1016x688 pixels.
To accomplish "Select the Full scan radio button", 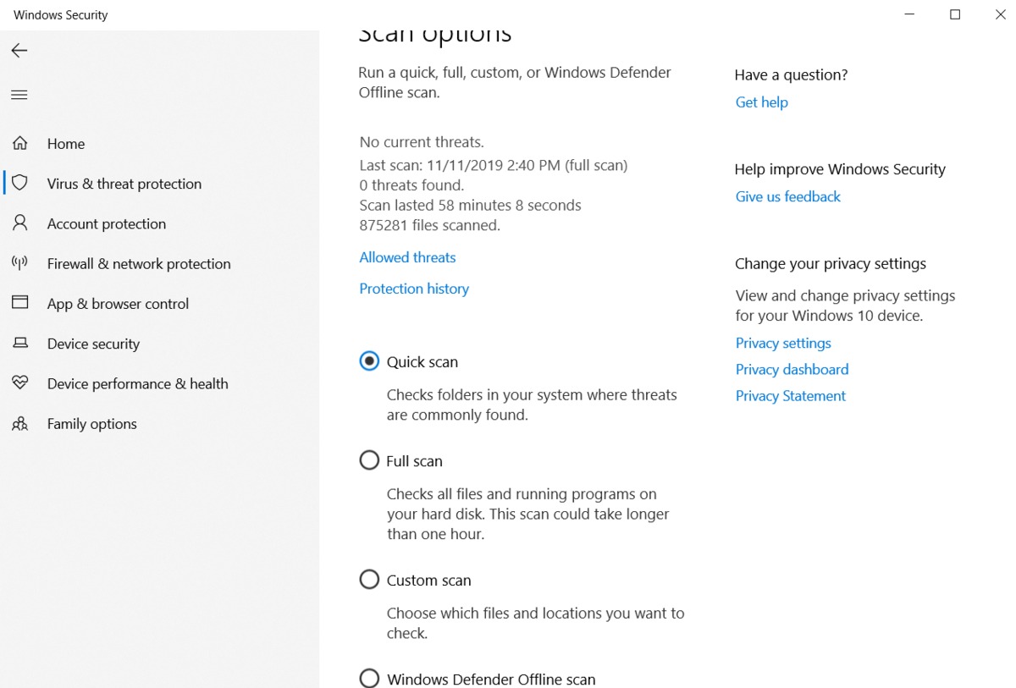I will coord(369,460).
